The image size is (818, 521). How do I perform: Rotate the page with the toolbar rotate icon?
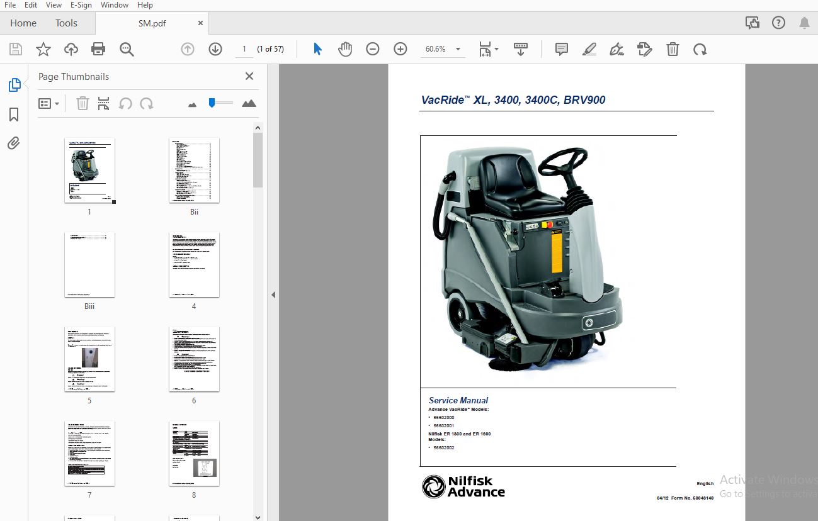[700, 49]
